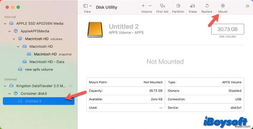Click Container disk3 cube icon
253x129 pixels.
(x=15, y=93)
